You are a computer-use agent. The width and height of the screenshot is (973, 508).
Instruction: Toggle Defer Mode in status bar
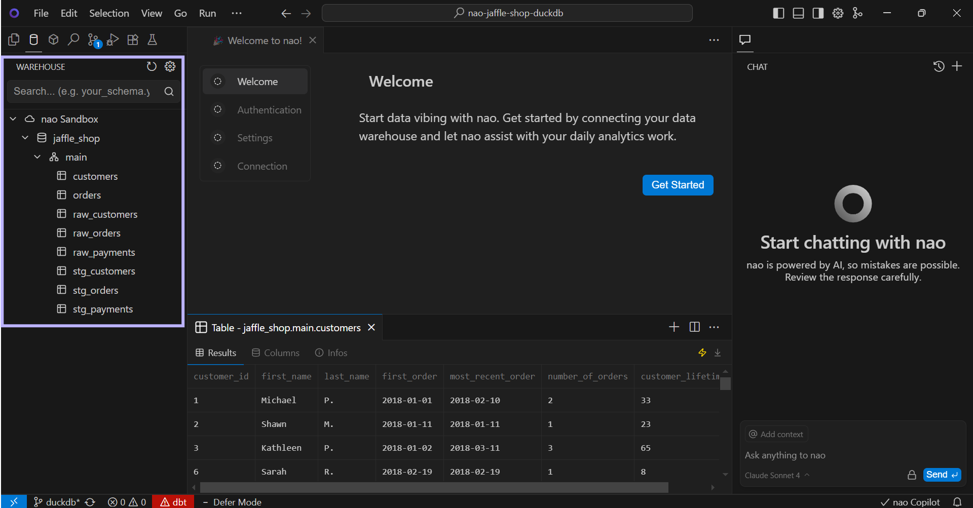tap(232, 502)
